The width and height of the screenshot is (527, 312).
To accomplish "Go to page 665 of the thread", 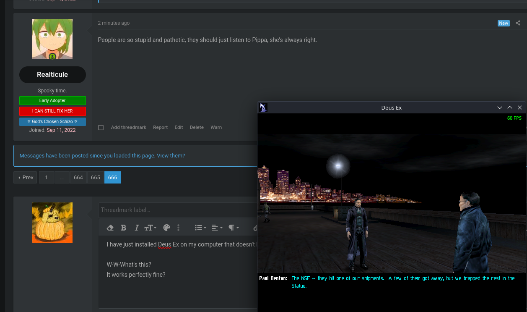I will (96, 178).
